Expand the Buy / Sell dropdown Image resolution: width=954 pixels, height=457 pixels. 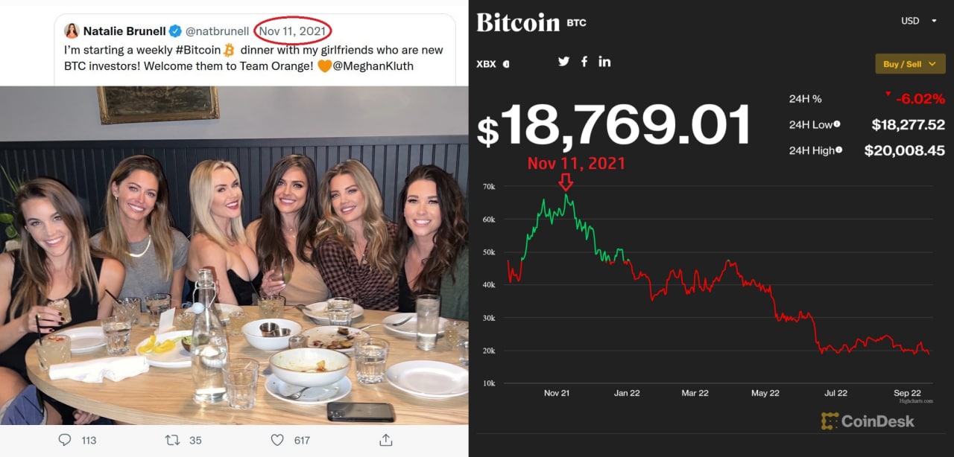pyautogui.click(x=909, y=64)
